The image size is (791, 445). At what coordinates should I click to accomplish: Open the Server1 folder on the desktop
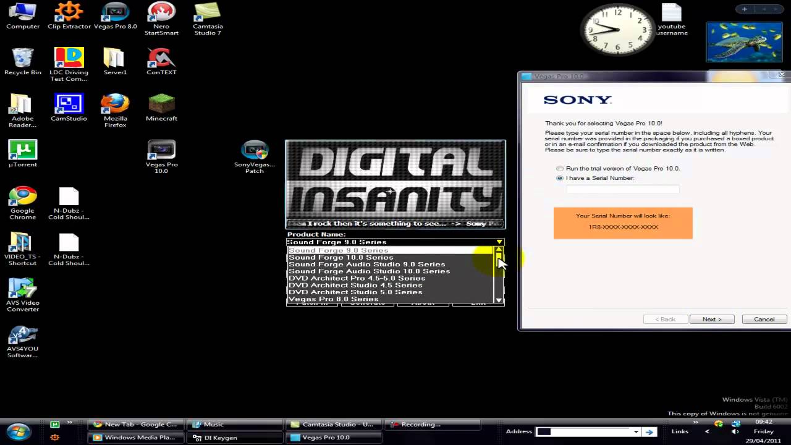115,62
